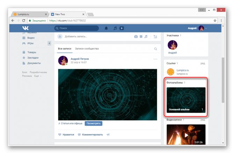234x154 pixels.
Task: Open the Разработчикам footer link
Action: tap(38, 72)
